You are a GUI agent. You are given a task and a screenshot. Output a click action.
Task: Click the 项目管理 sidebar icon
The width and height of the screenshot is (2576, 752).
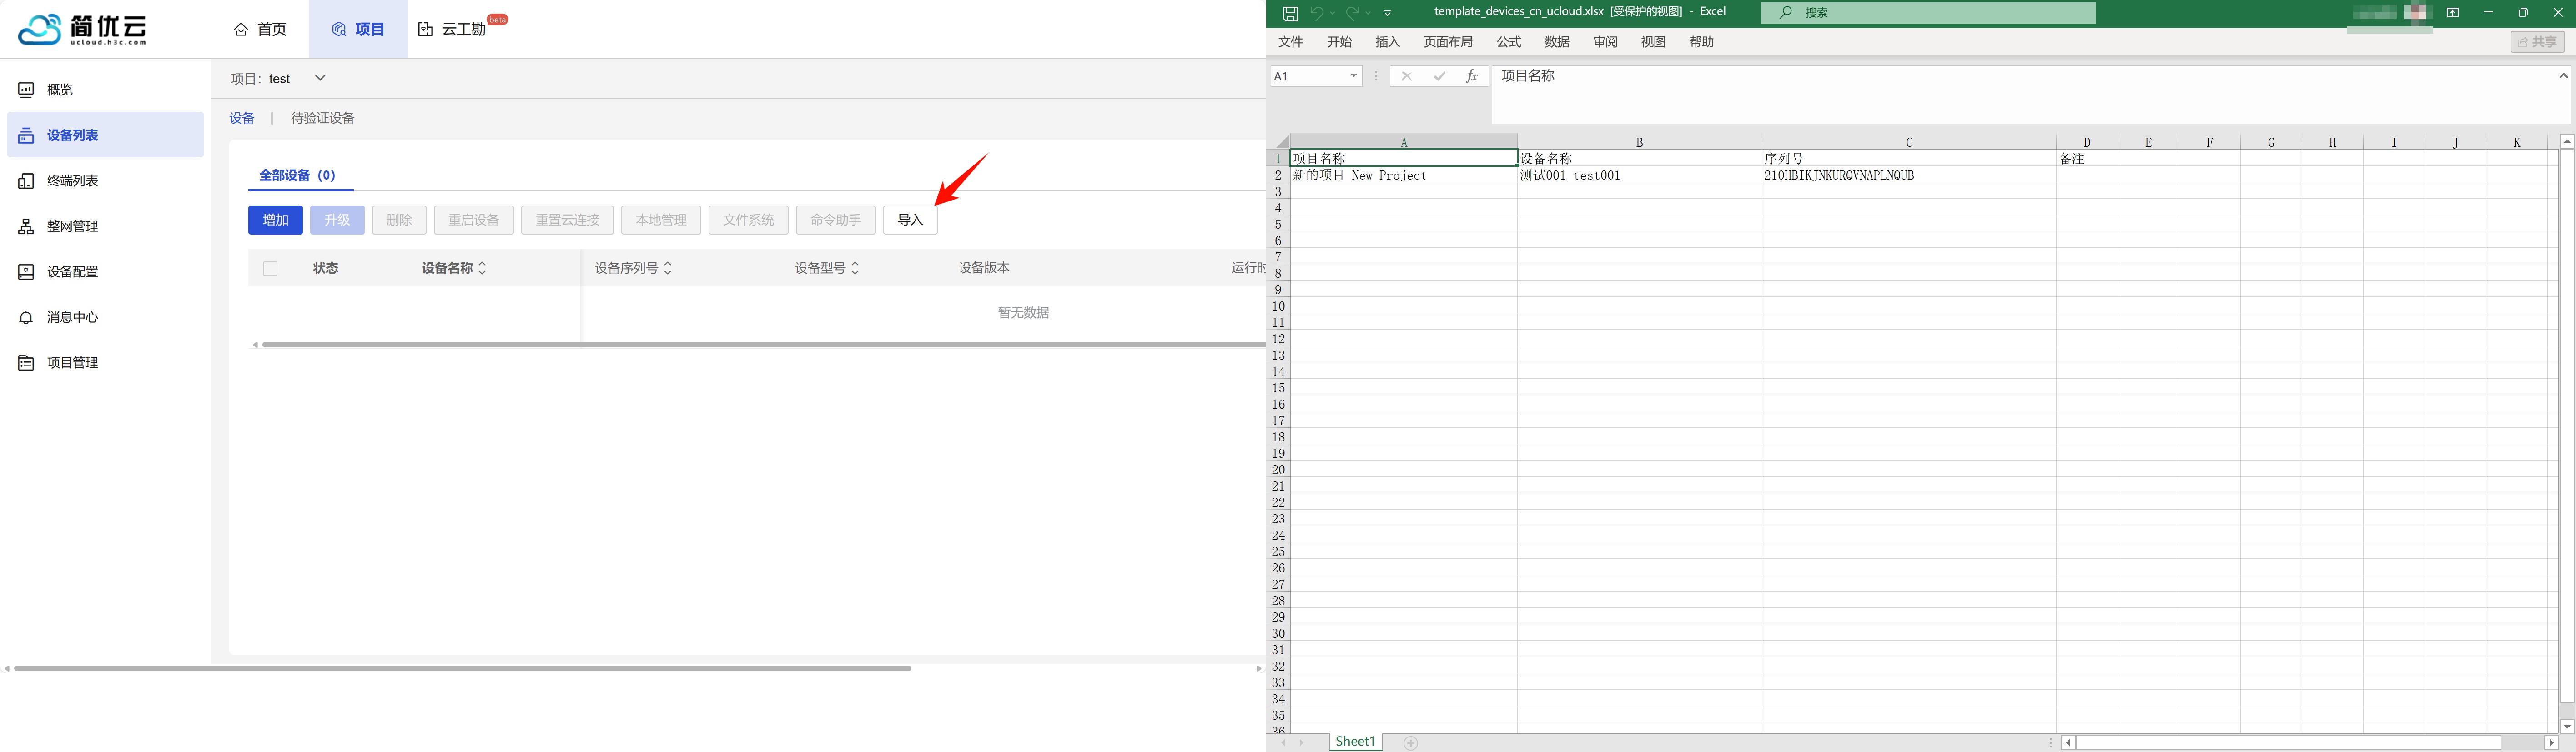(x=26, y=363)
